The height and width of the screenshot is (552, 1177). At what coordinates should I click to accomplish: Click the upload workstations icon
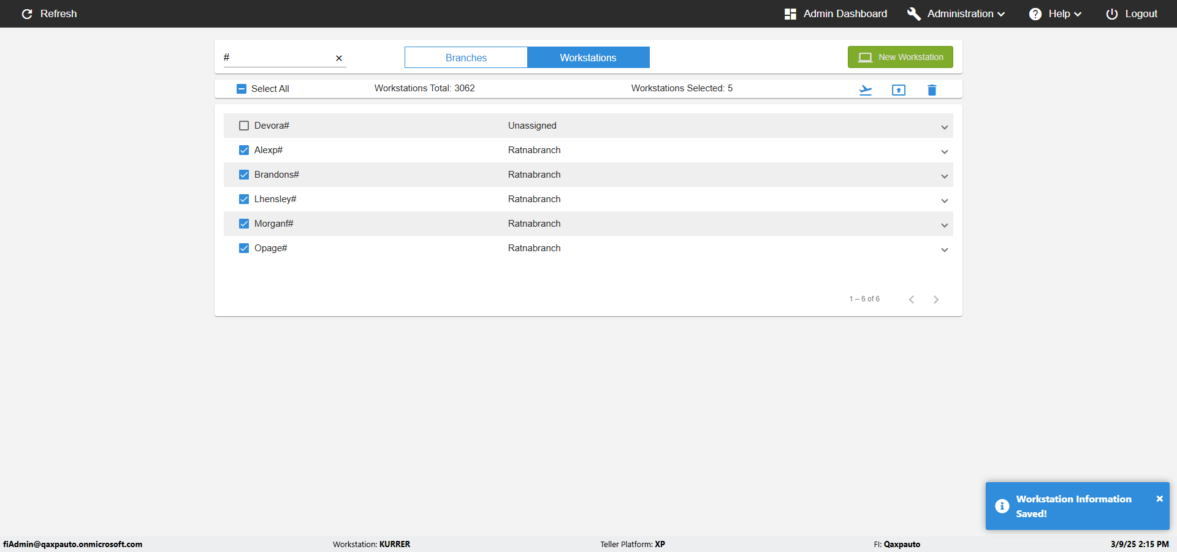(899, 90)
